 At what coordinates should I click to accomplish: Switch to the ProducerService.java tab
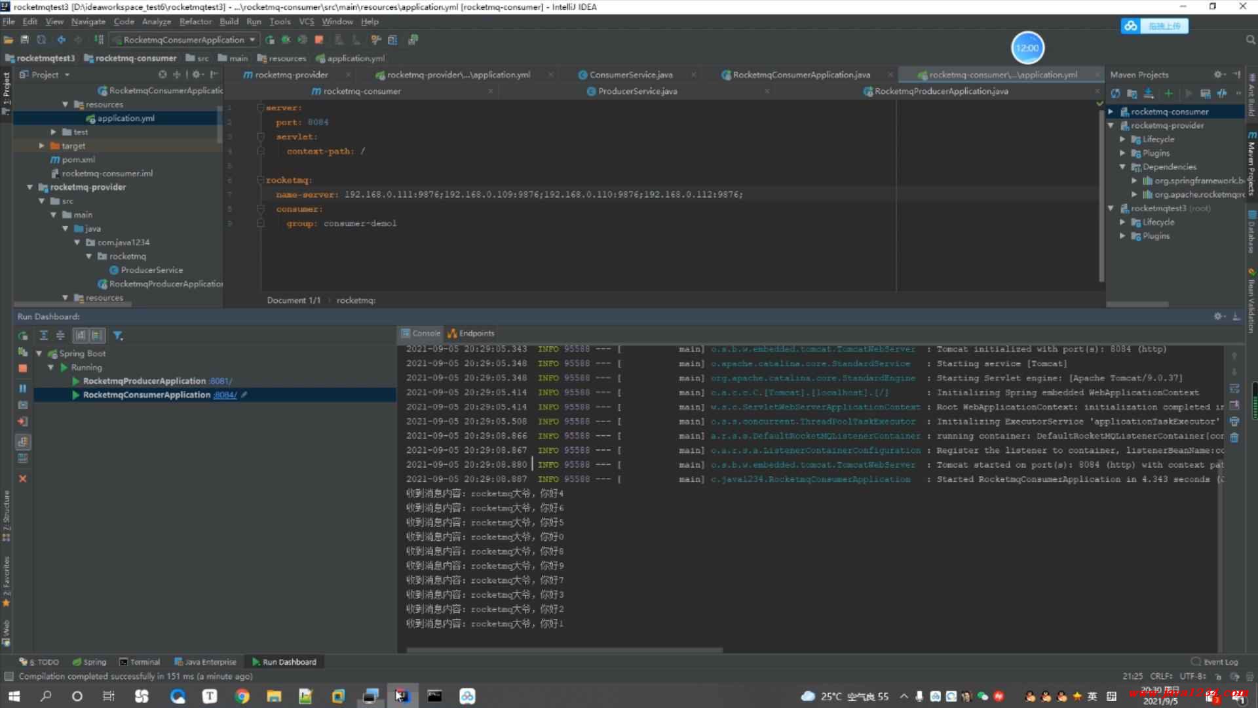[x=632, y=91]
